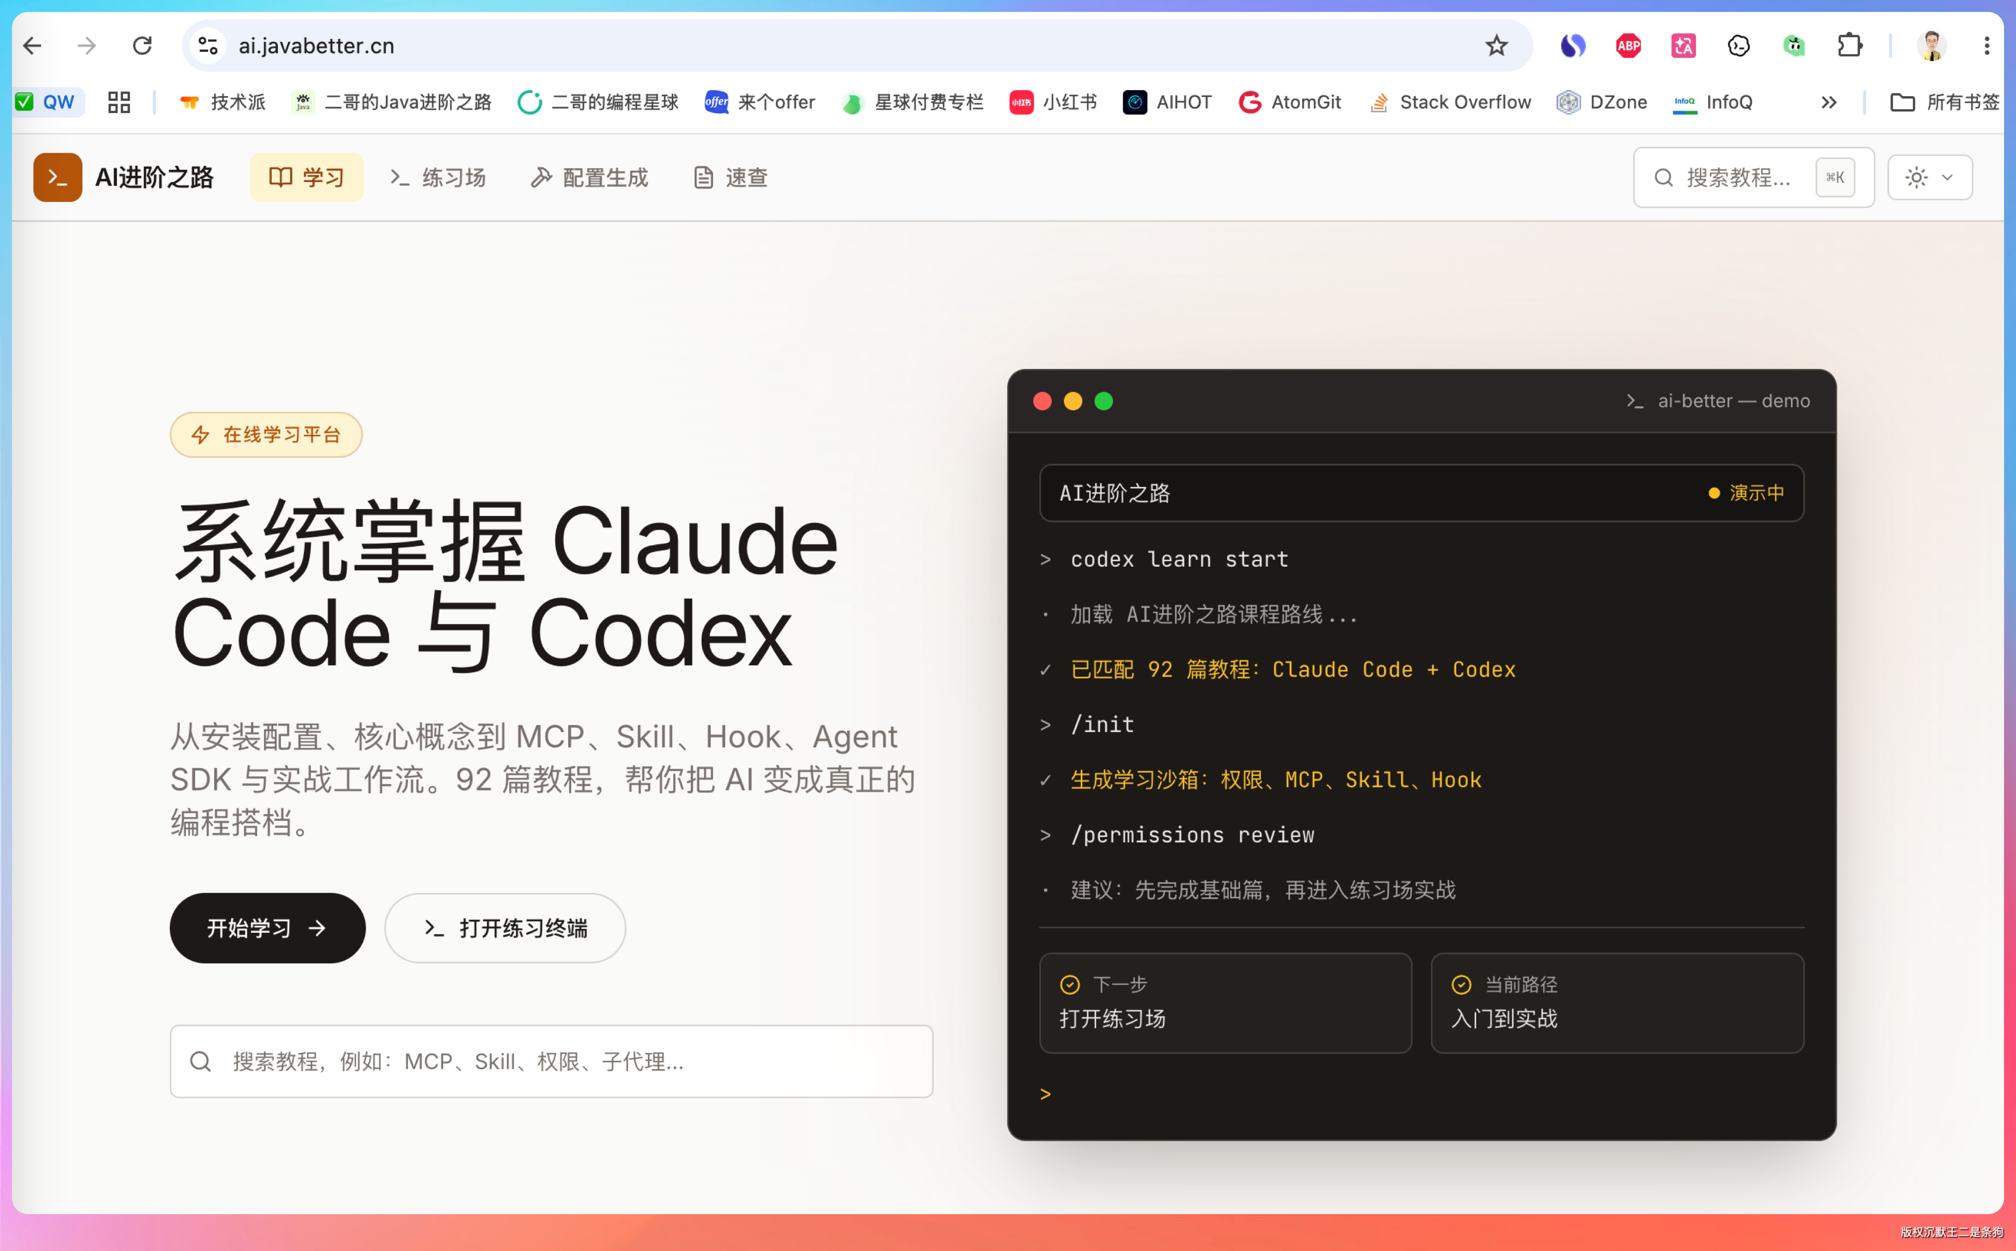
Task: Reload the page with the refresh icon
Action: point(142,45)
